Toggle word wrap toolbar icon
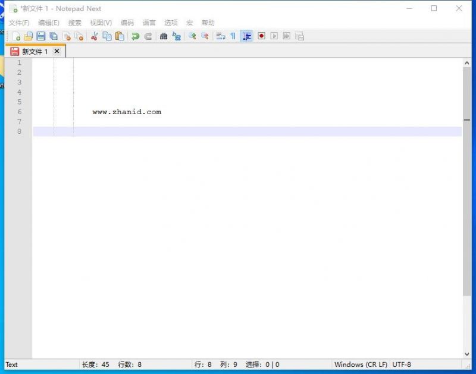The height and width of the screenshot is (374, 476). point(220,36)
